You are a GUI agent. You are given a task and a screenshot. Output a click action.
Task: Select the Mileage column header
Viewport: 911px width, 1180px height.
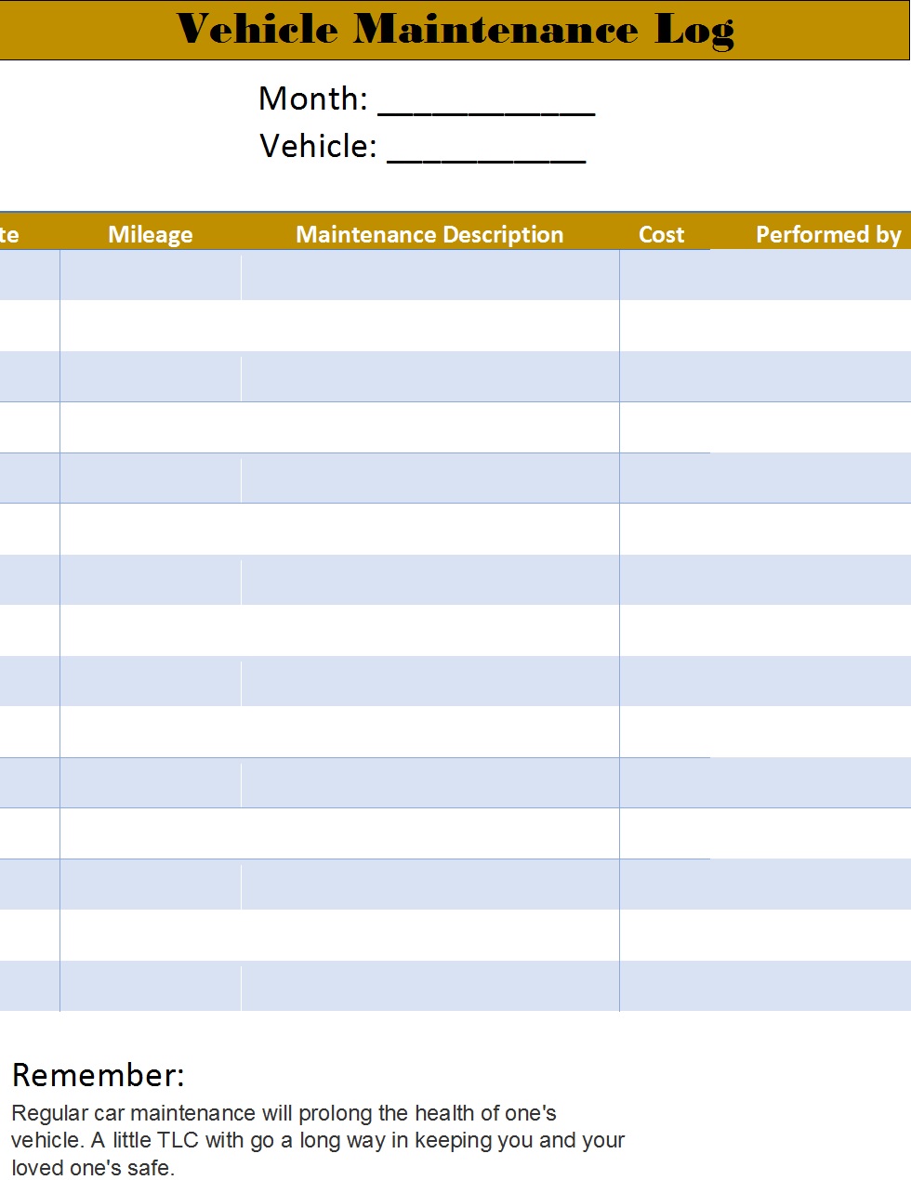[x=151, y=234]
